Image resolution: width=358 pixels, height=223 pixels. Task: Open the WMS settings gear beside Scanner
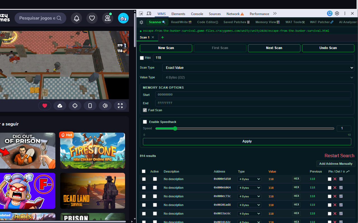pyautogui.click(x=141, y=22)
